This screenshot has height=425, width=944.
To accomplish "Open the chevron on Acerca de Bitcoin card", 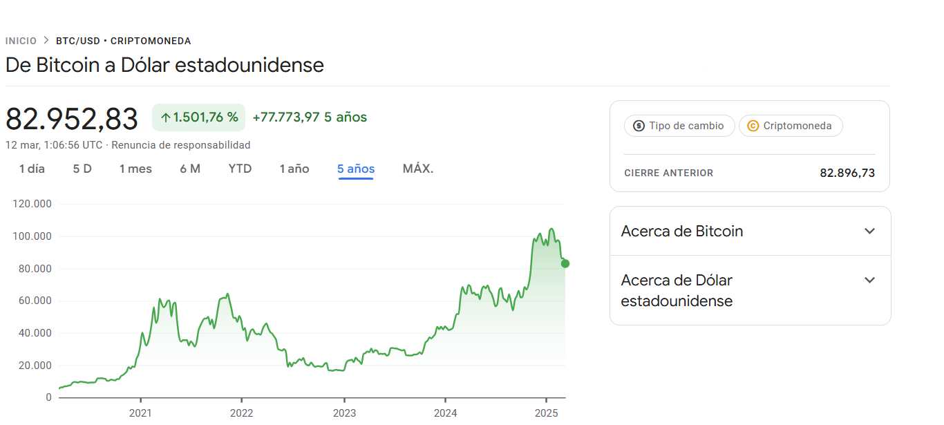I will tap(869, 231).
